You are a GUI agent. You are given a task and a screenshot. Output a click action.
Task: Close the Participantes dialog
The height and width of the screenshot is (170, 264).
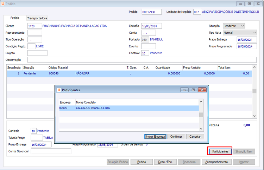(x=202, y=90)
